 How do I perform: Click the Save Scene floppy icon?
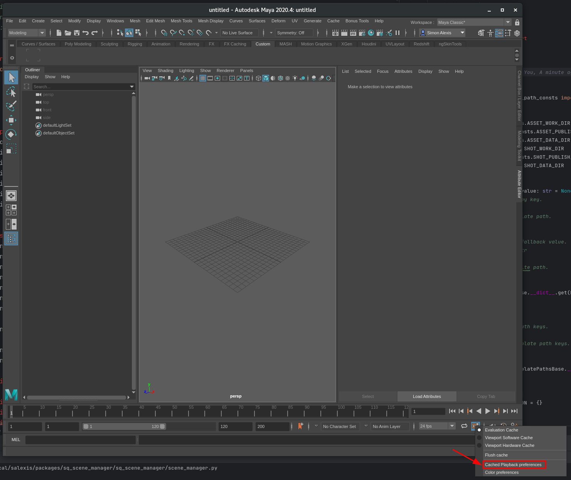77,33
